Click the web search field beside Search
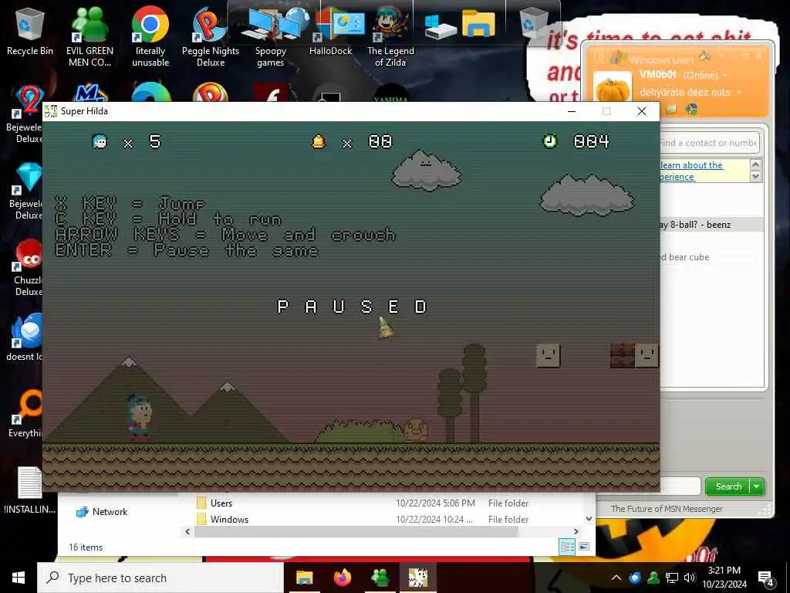The image size is (790, 593). [680, 486]
